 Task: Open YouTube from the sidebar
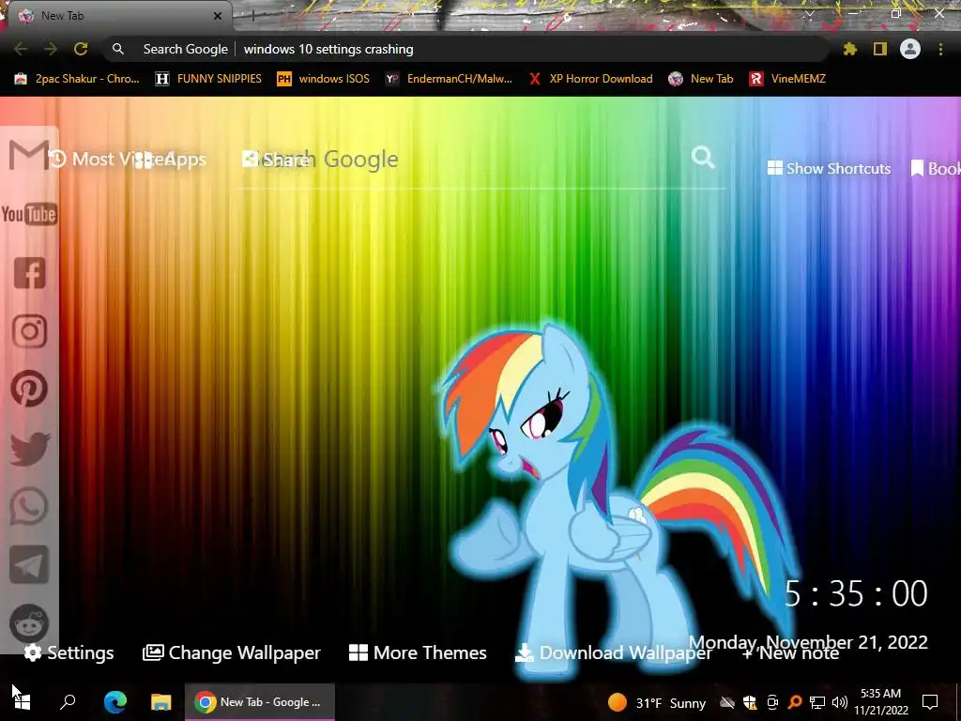(29, 214)
